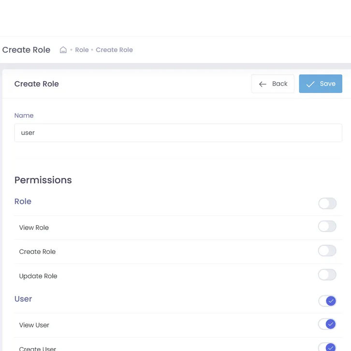Open the Role breadcrumb link
351x351 pixels.
(82, 50)
